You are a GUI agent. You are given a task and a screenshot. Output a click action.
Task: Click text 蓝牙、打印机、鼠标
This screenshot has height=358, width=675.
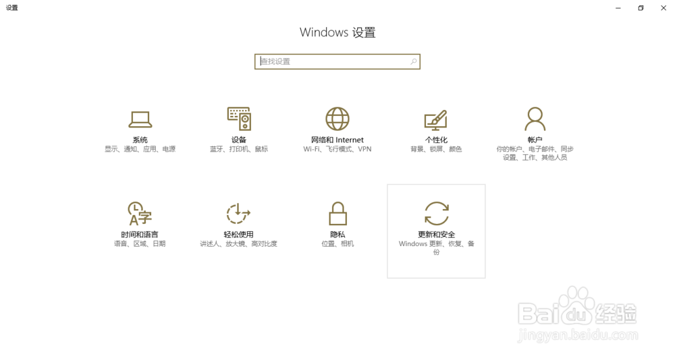click(x=238, y=149)
